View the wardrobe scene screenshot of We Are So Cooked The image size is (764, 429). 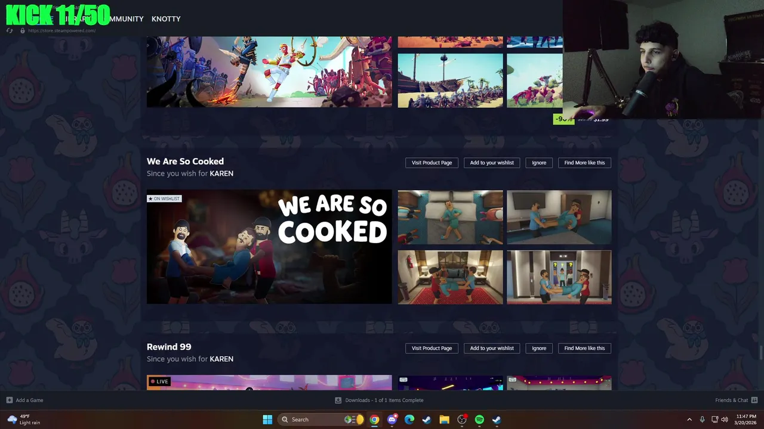point(559,217)
